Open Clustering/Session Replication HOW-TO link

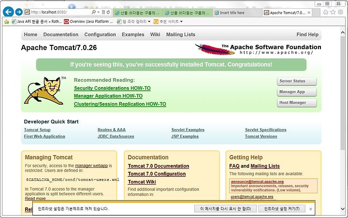click(x=120, y=104)
